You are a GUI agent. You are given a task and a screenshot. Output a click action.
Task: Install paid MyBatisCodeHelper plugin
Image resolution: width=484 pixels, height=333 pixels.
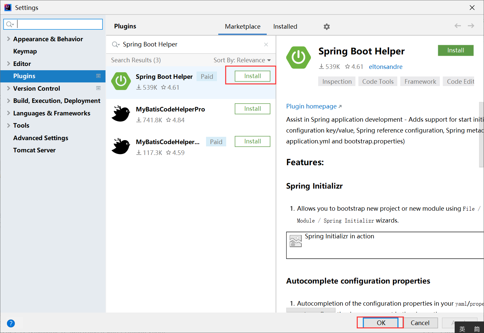[x=253, y=141]
